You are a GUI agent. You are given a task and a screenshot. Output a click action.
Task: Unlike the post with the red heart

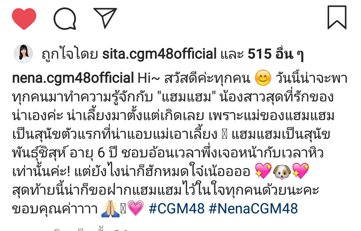point(24,19)
